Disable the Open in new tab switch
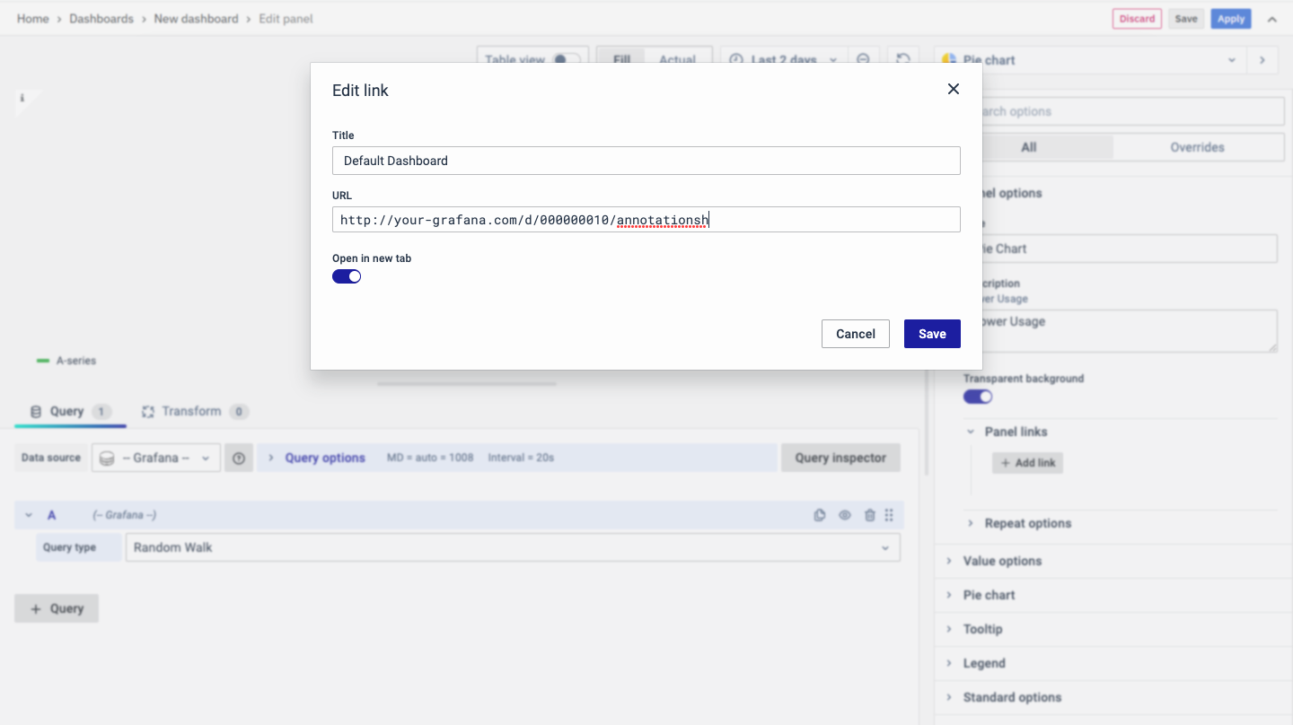The width and height of the screenshot is (1293, 725). click(347, 276)
